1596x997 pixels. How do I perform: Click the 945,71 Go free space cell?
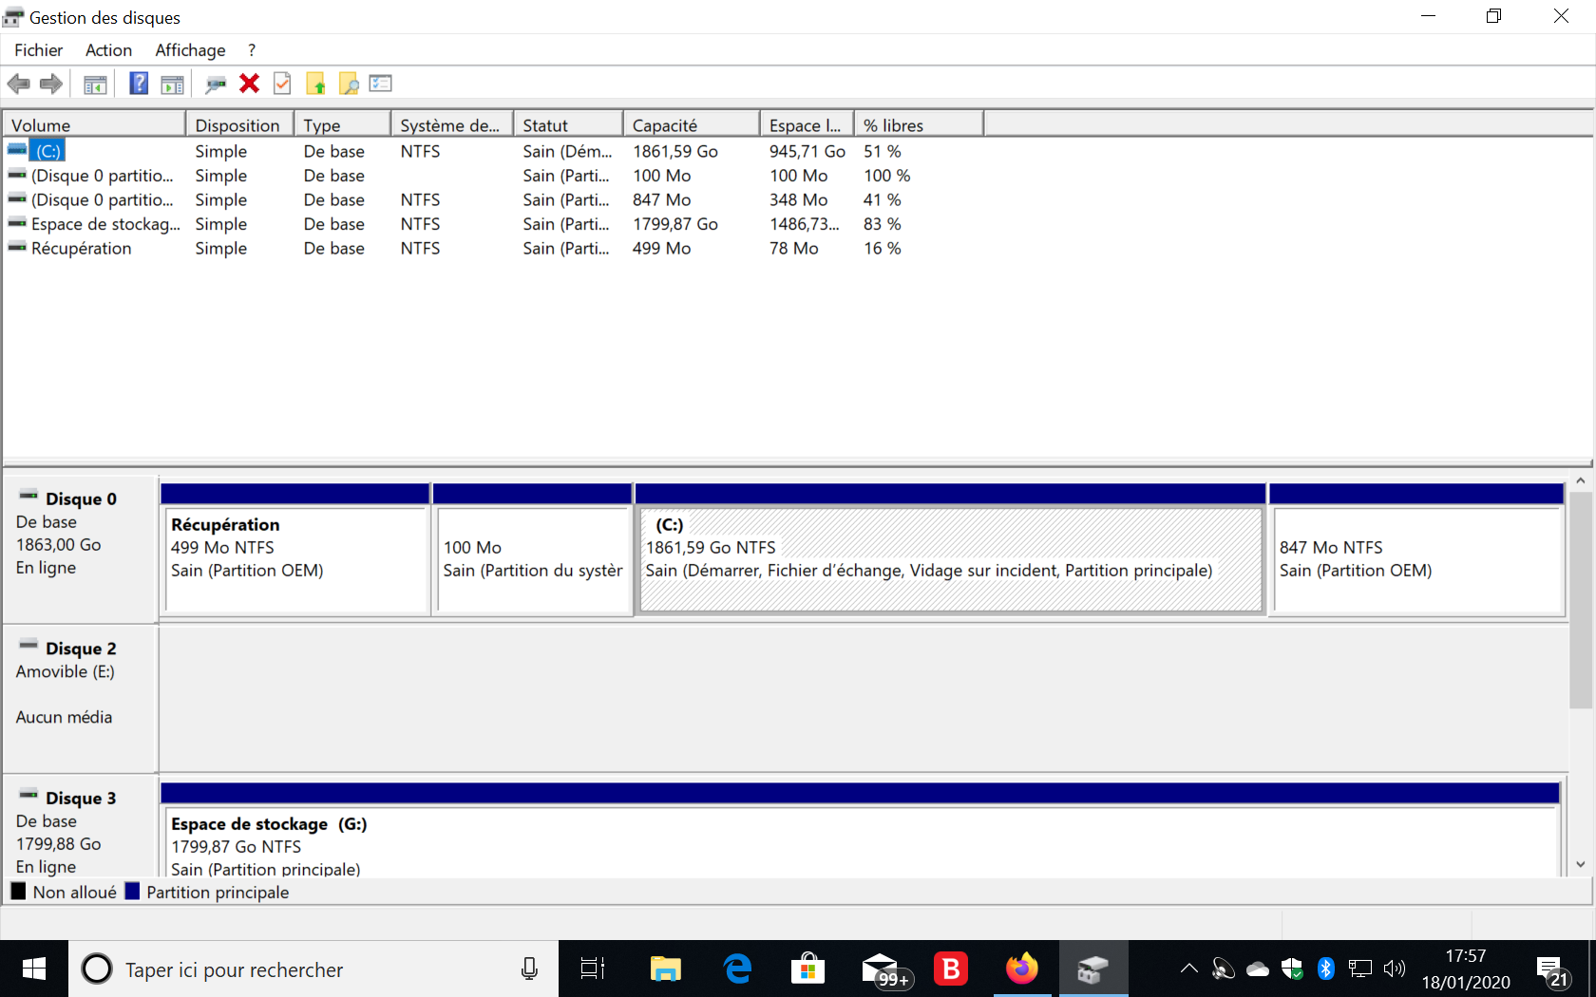pos(807,151)
